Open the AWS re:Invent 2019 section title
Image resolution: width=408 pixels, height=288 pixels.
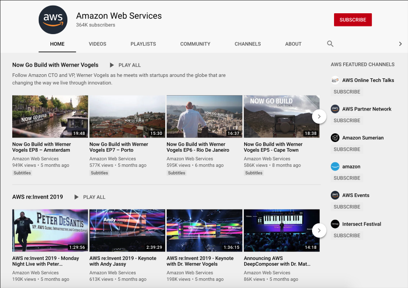[x=38, y=197]
